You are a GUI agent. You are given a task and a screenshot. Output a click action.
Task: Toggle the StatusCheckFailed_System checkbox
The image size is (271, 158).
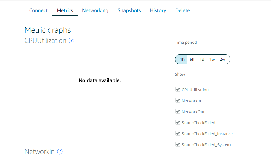[178, 144]
